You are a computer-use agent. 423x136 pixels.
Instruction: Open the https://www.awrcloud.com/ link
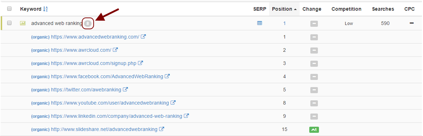(x=81, y=50)
